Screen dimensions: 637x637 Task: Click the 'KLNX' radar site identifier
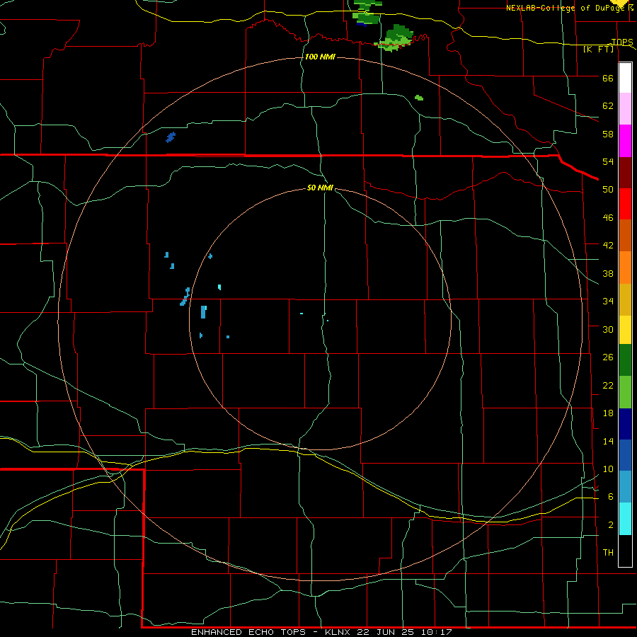tap(339, 632)
